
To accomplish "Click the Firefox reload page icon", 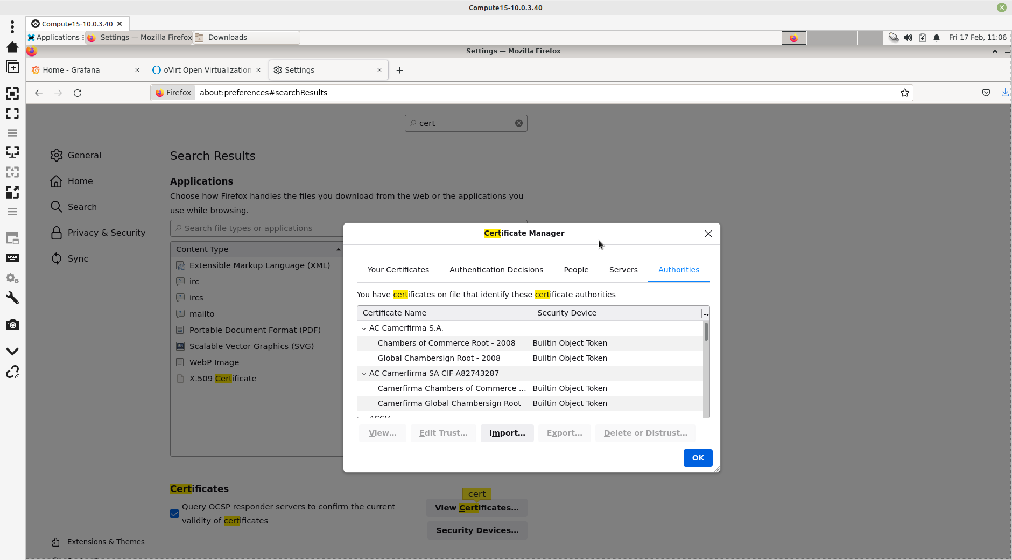I will 78,93.
